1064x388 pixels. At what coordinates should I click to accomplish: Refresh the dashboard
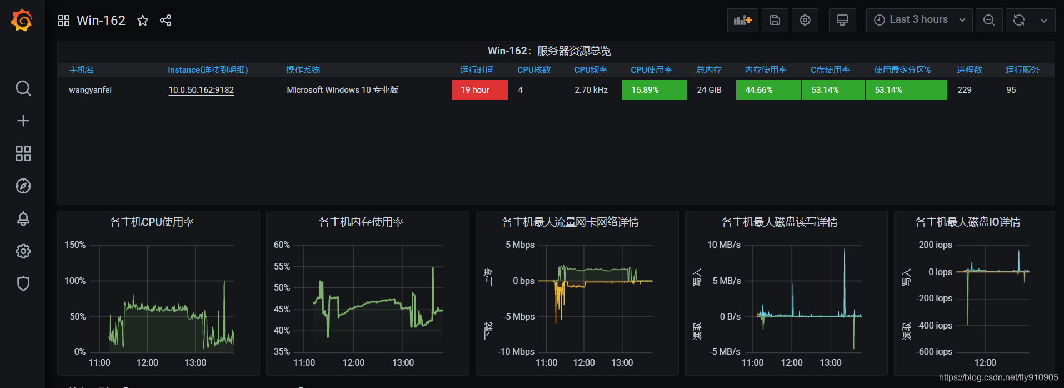pyautogui.click(x=1019, y=21)
